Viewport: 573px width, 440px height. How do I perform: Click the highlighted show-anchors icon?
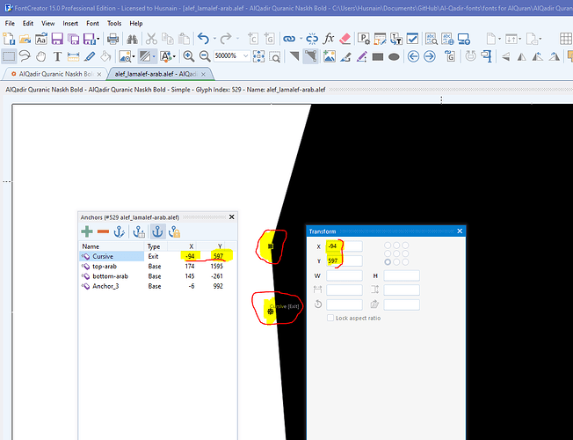157,231
